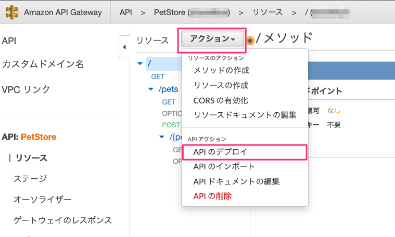
Task: Select the root / resource row
Action: [163, 63]
